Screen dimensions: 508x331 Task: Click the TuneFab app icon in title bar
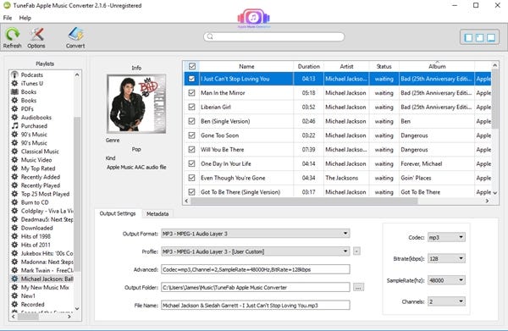click(7, 6)
